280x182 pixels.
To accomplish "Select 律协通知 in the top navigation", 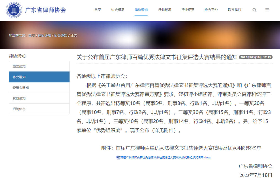I will tap(141, 10).
